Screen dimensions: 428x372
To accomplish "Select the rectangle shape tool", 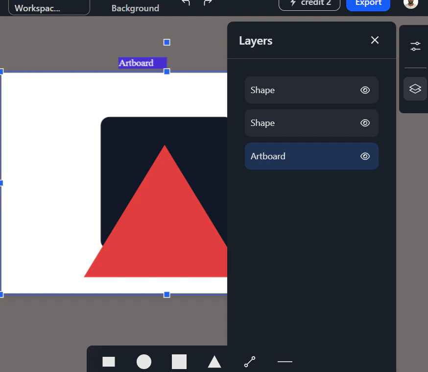I will [109, 362].
